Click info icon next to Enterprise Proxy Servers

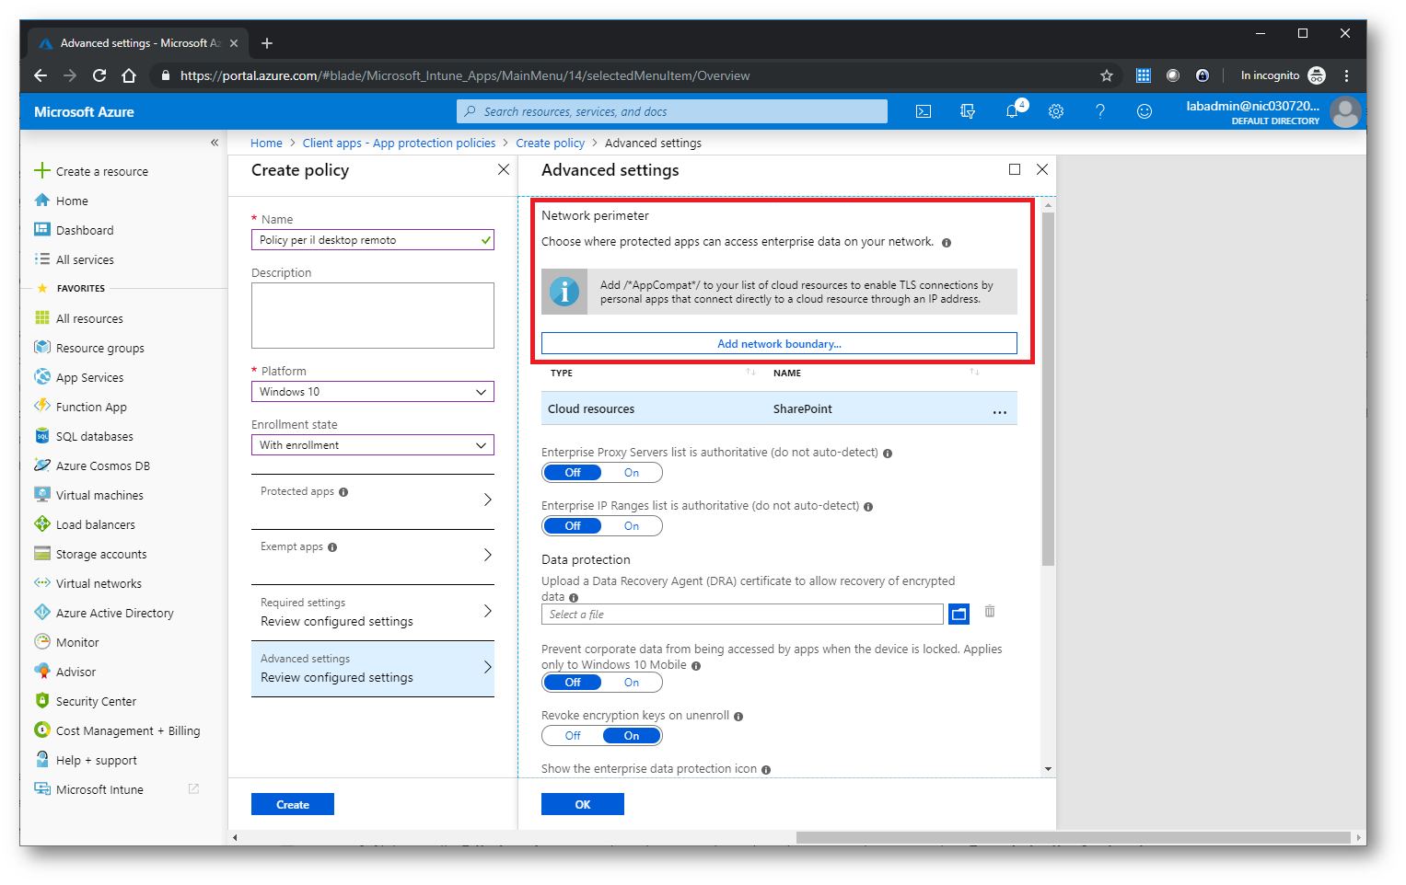pos(888,454)
